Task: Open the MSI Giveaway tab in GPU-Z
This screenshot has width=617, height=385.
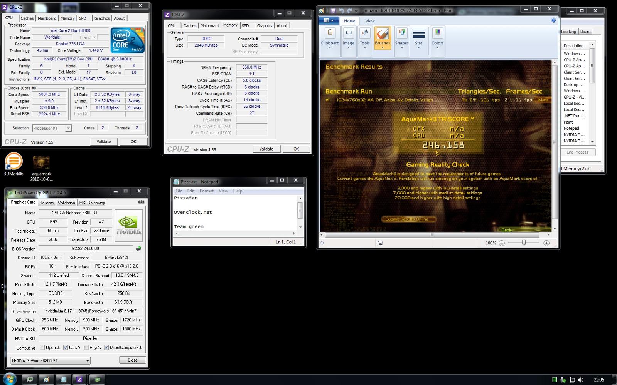Action: [x=92, y=203]
